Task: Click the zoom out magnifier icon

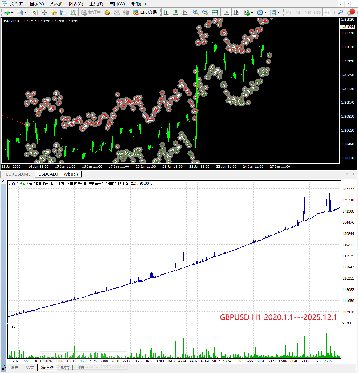Action: (205, 12)
